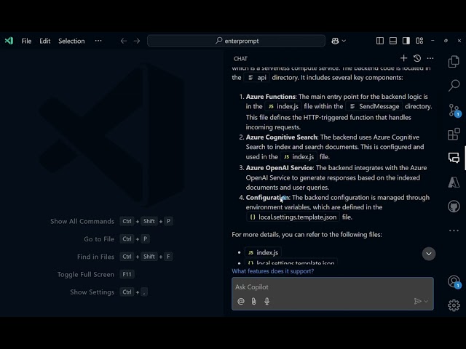The height and width of the screenshot is (349, 466).
Task: Attach context with the @ icon
Action: click(x=241, y=301)
